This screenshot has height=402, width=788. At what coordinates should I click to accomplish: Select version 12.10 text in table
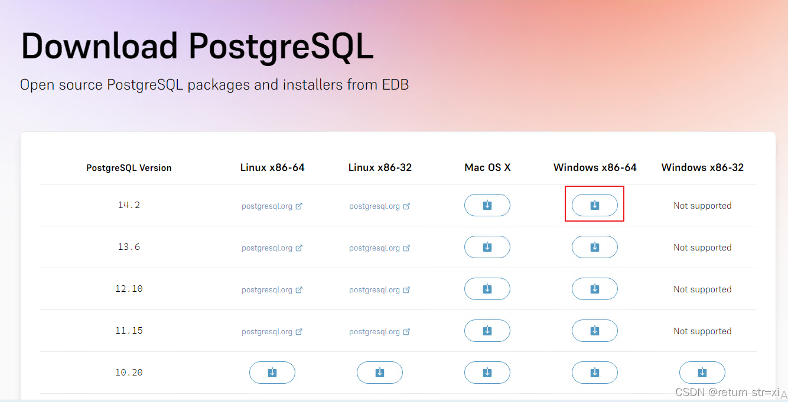[129, 289]
